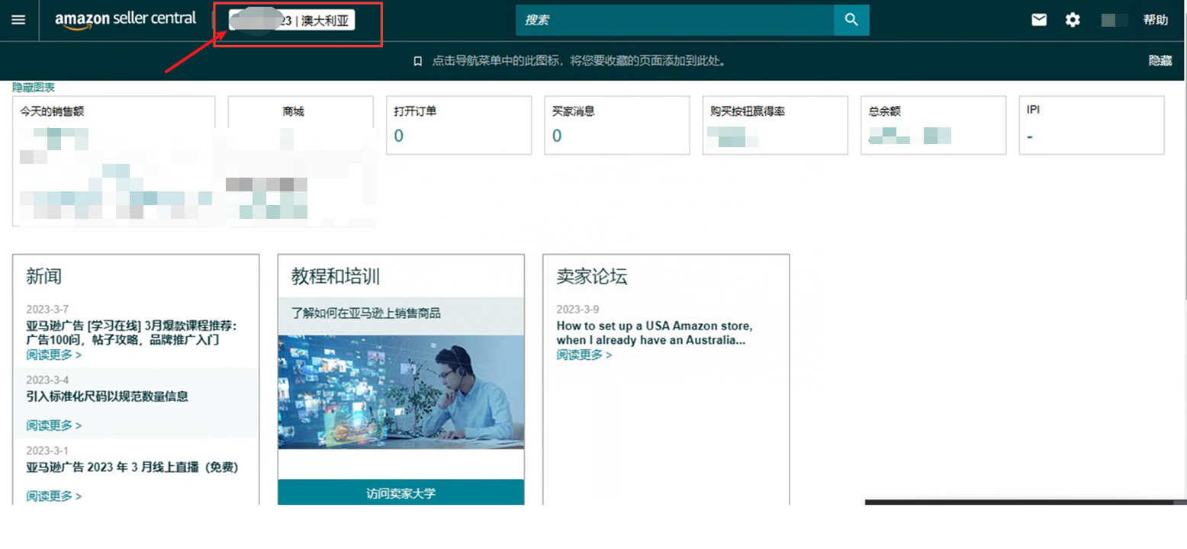Open the 买家消息 card count

557,136
